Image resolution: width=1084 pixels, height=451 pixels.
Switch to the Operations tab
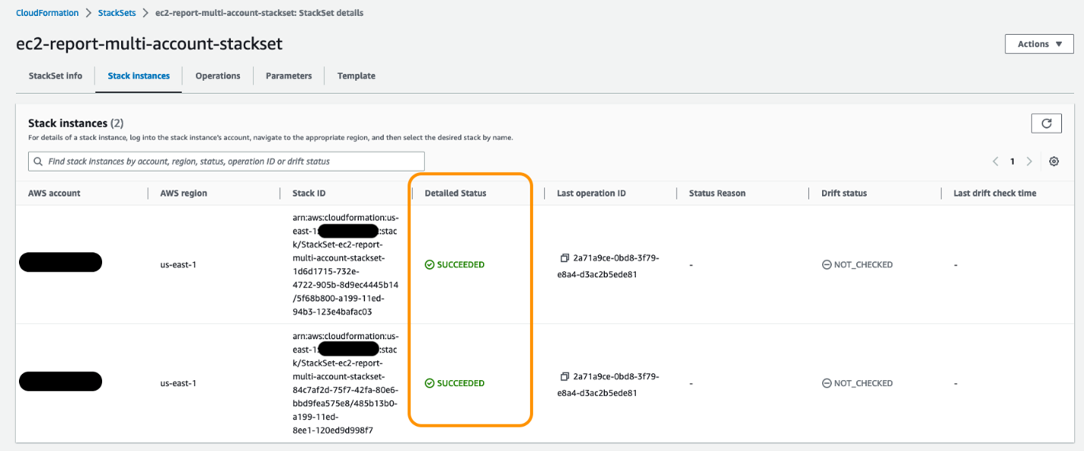coord(217,76)
